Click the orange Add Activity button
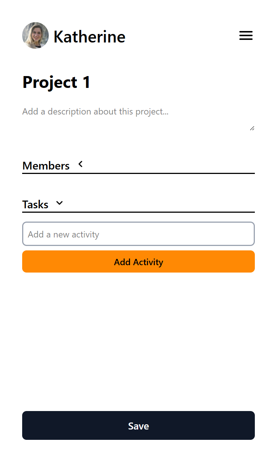 point(138,261)
